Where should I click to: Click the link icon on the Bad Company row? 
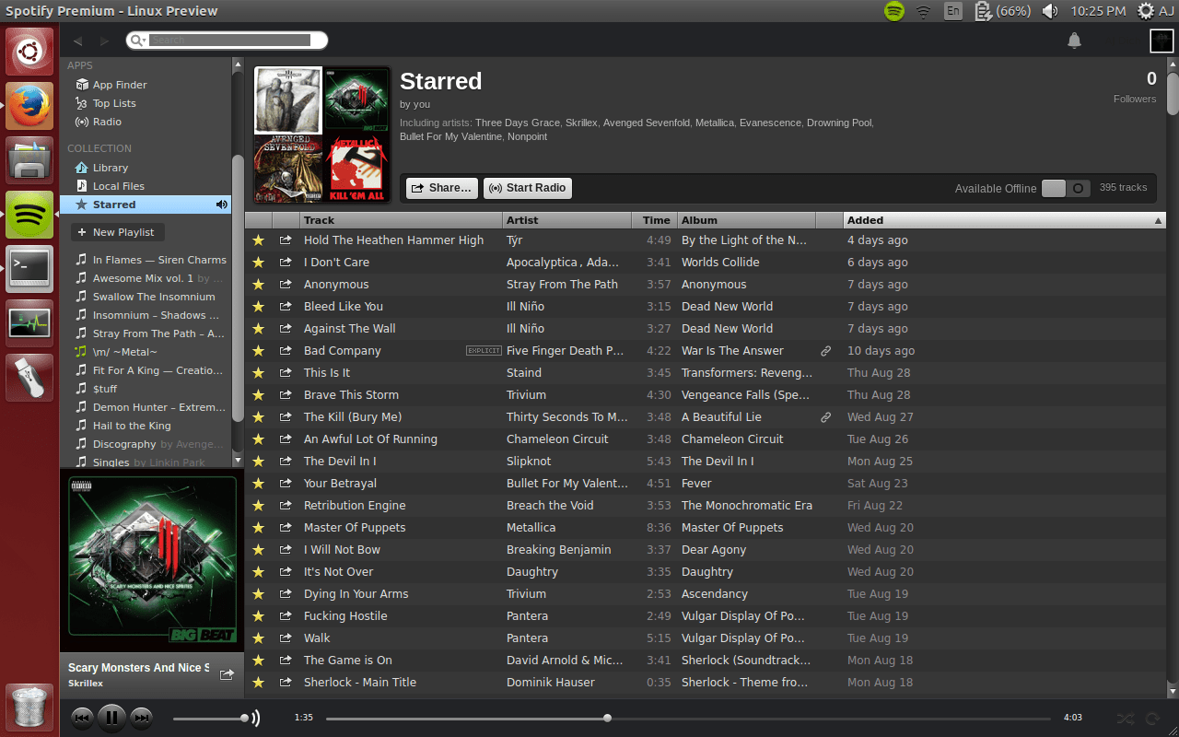pyautogui.click(x=826, y=351)
